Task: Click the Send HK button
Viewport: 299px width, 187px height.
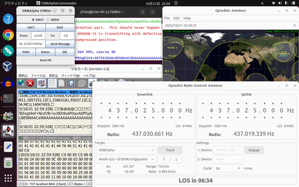Action: pyautogui.click(x=46, y=60)
